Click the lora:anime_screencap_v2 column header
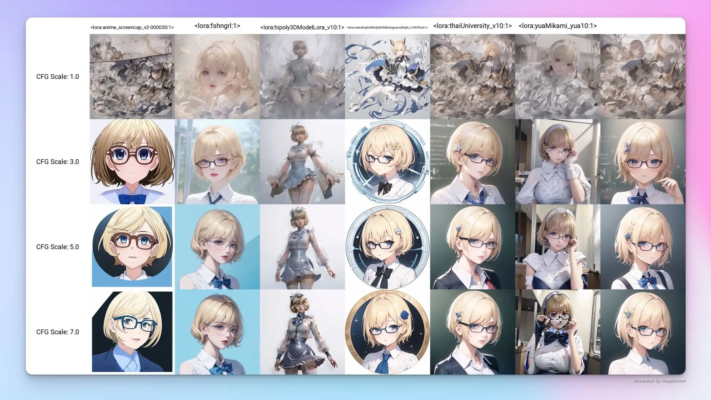Screen dimensions: 711x400 [132, 27]
